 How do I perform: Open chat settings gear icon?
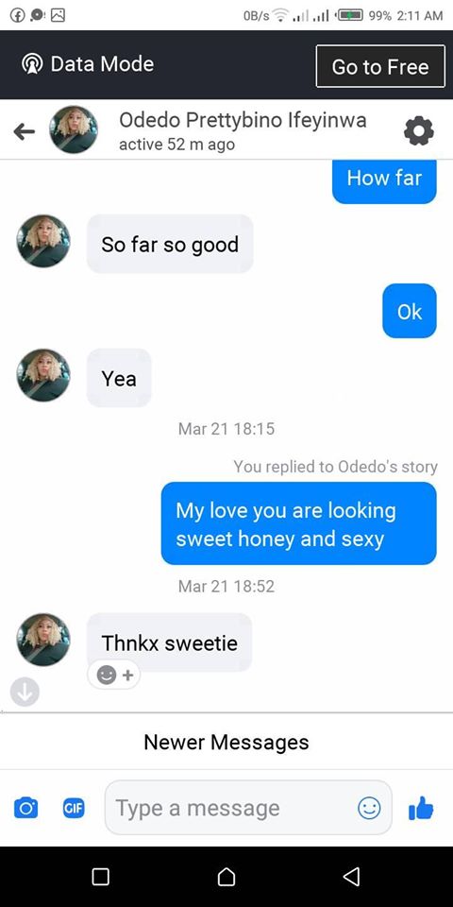tap(418, 130)
